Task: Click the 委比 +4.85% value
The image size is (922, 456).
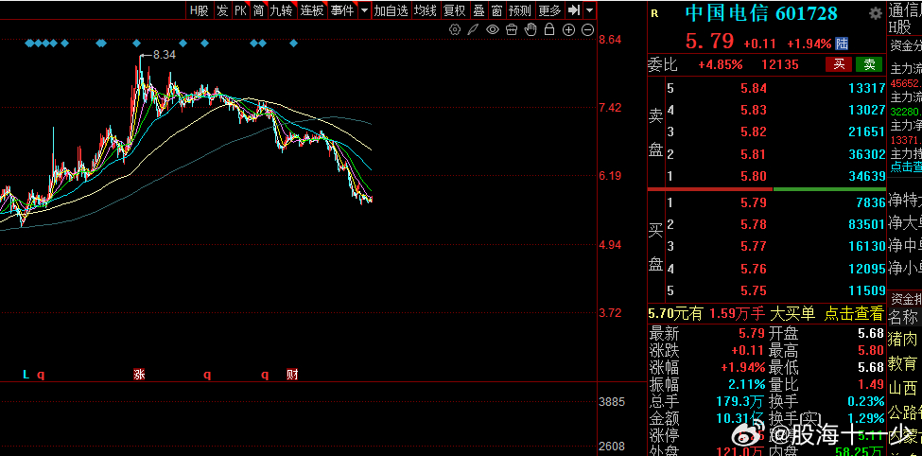Action: pyautogui.click(x=721, y=64)
